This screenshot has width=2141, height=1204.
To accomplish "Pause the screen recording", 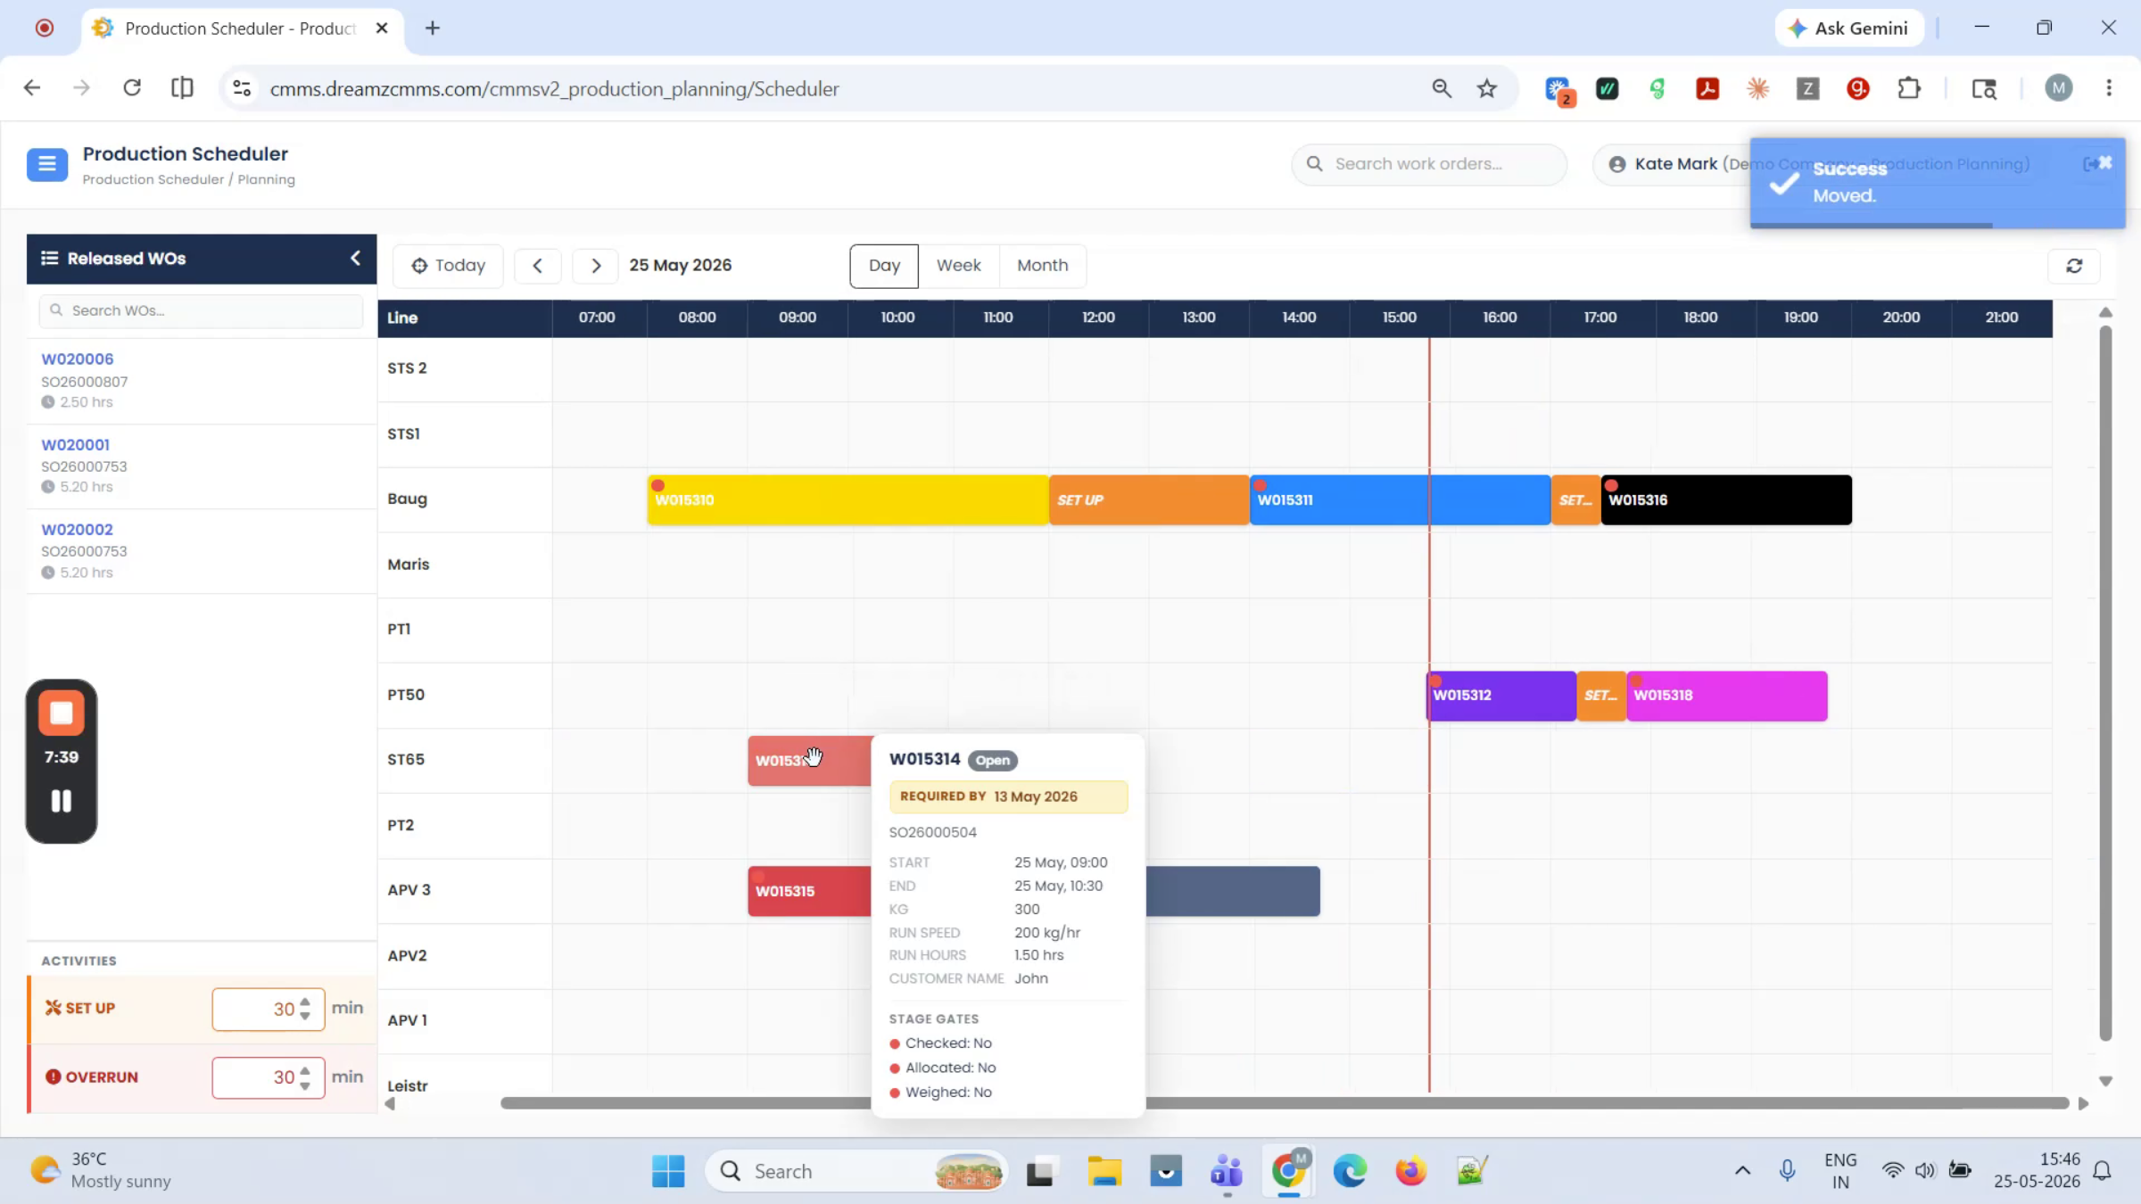I will pyautogui.click(x=62, y=801).
